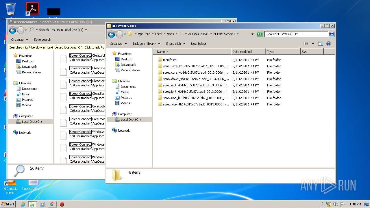Go back in the search results window
Viewport: 370px width, 208px height.
pyautogui.click(x=12, y=30)
